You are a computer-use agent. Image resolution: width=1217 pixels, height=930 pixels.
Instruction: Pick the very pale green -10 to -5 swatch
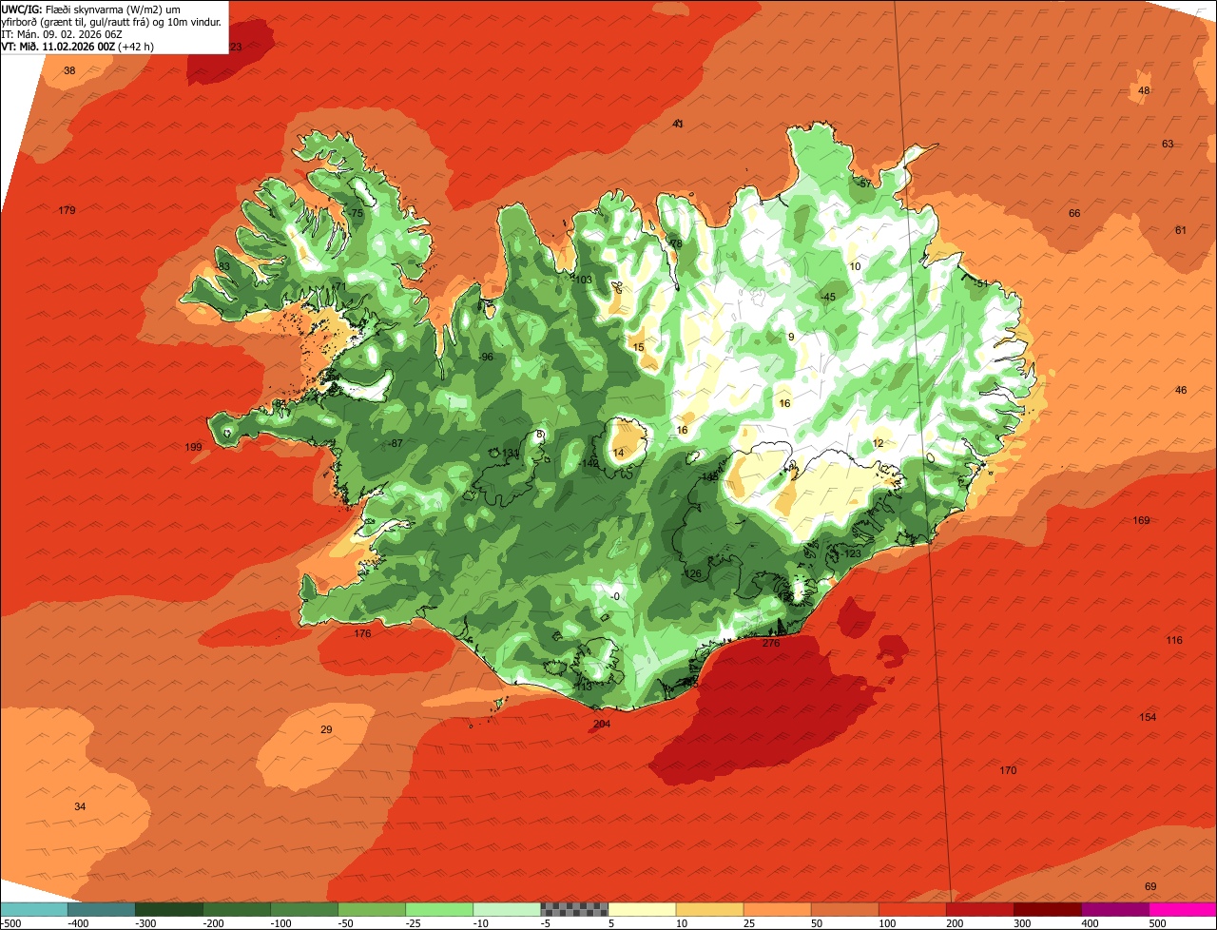507,909
